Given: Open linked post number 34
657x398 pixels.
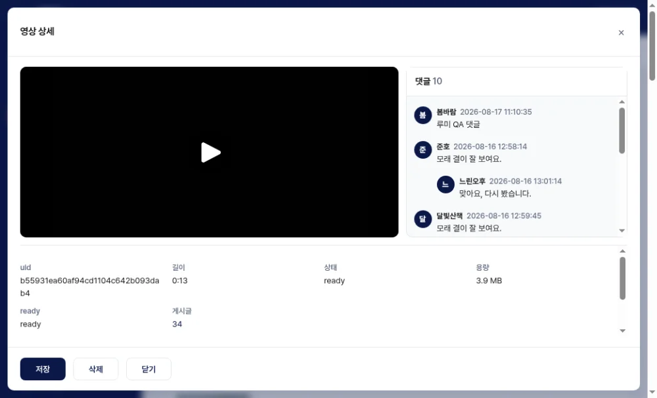Looking at the screenshot, I should (x=177, y=324).
